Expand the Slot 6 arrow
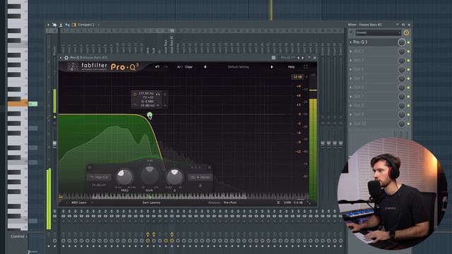This screenshot has height=254, width=452. [x=351, y=87]
